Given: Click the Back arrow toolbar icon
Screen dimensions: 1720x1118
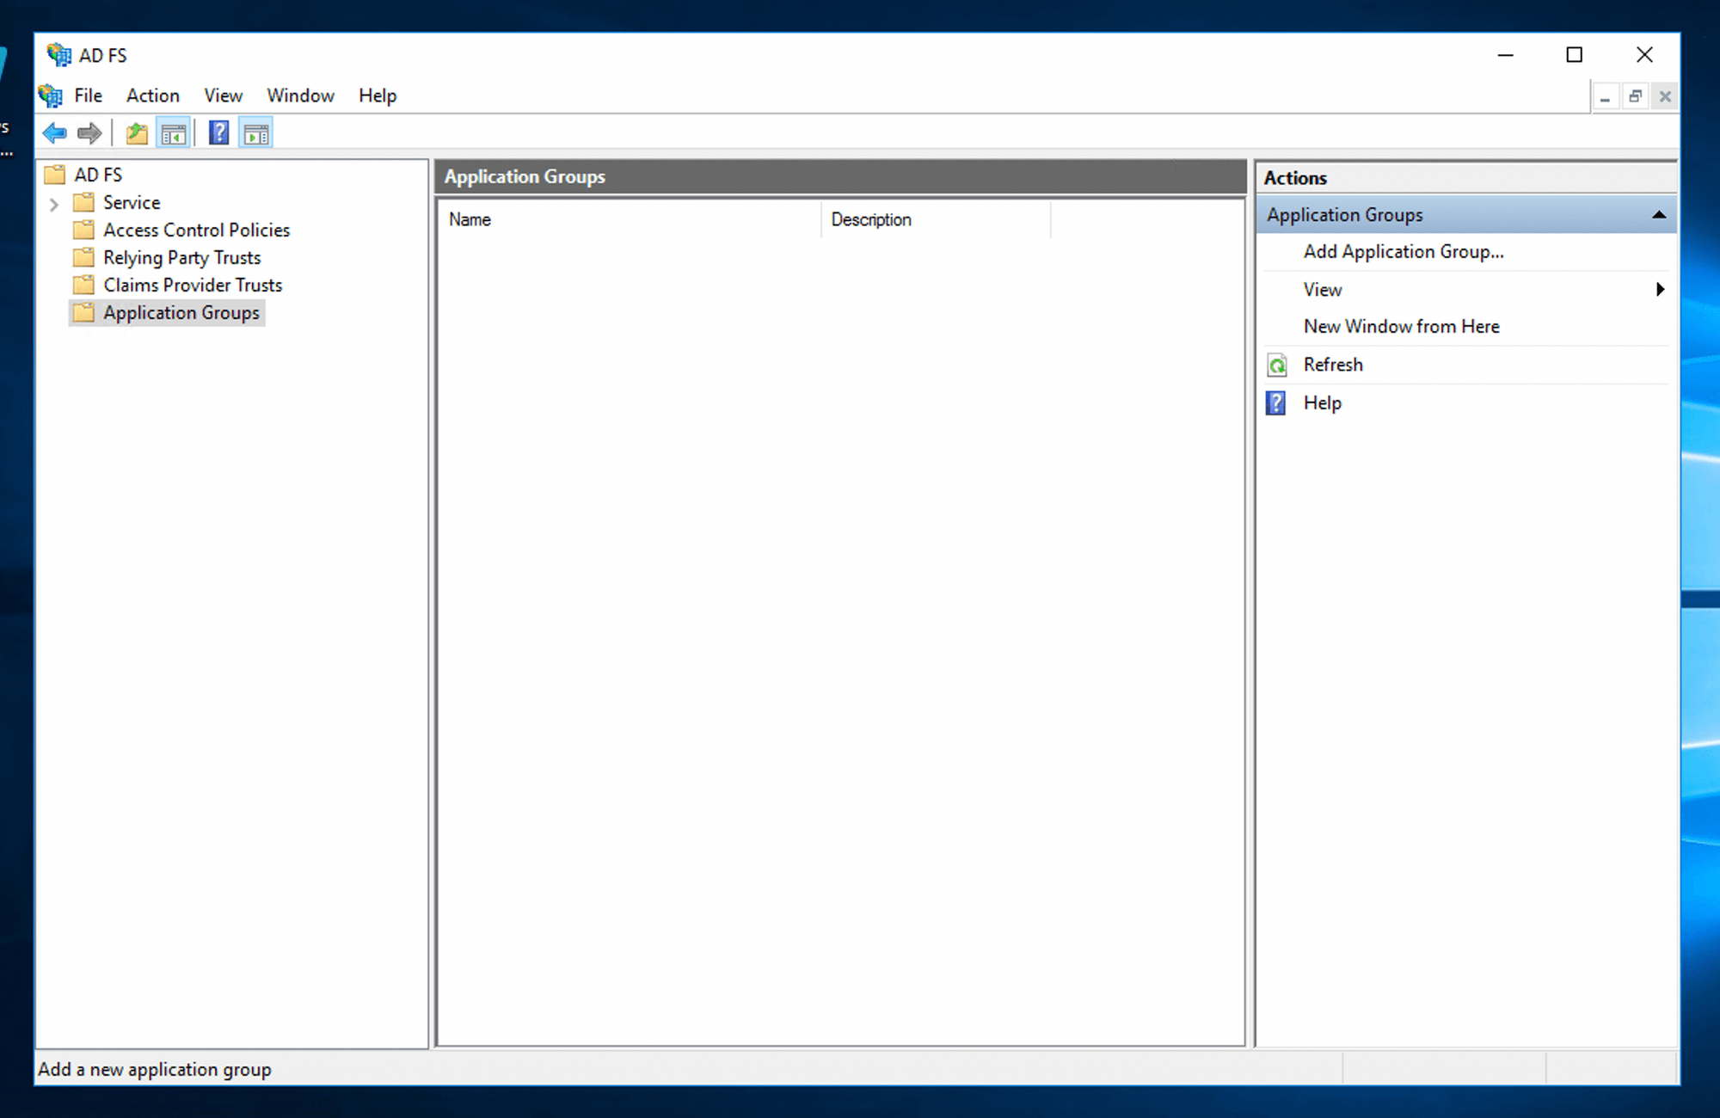Looking at the screenshot, I should tap(55, 133).
